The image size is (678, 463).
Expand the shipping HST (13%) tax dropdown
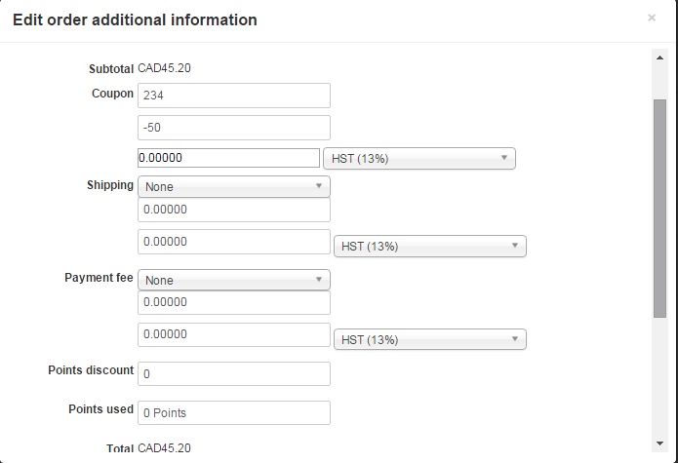point(429,247)
